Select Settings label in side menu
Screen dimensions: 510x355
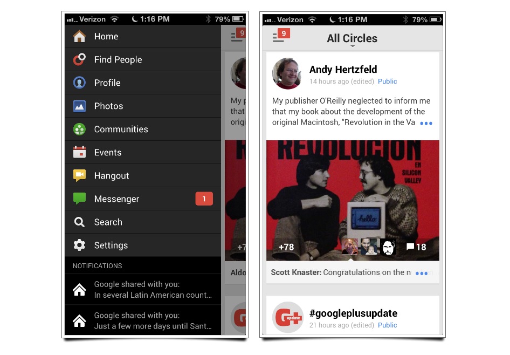tap(111, 245)
